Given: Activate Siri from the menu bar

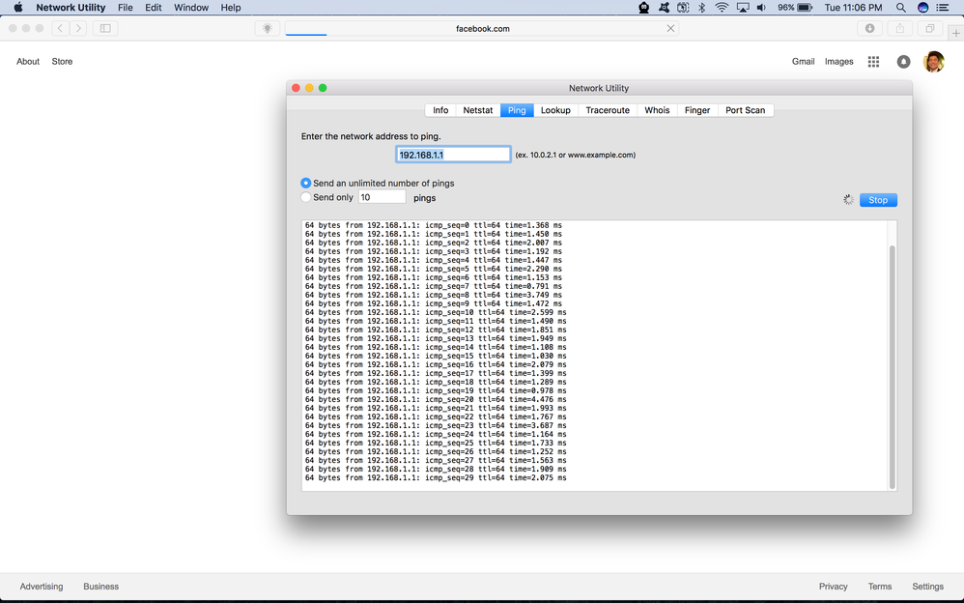Looking at the screenshot, I should click(922, 7).
